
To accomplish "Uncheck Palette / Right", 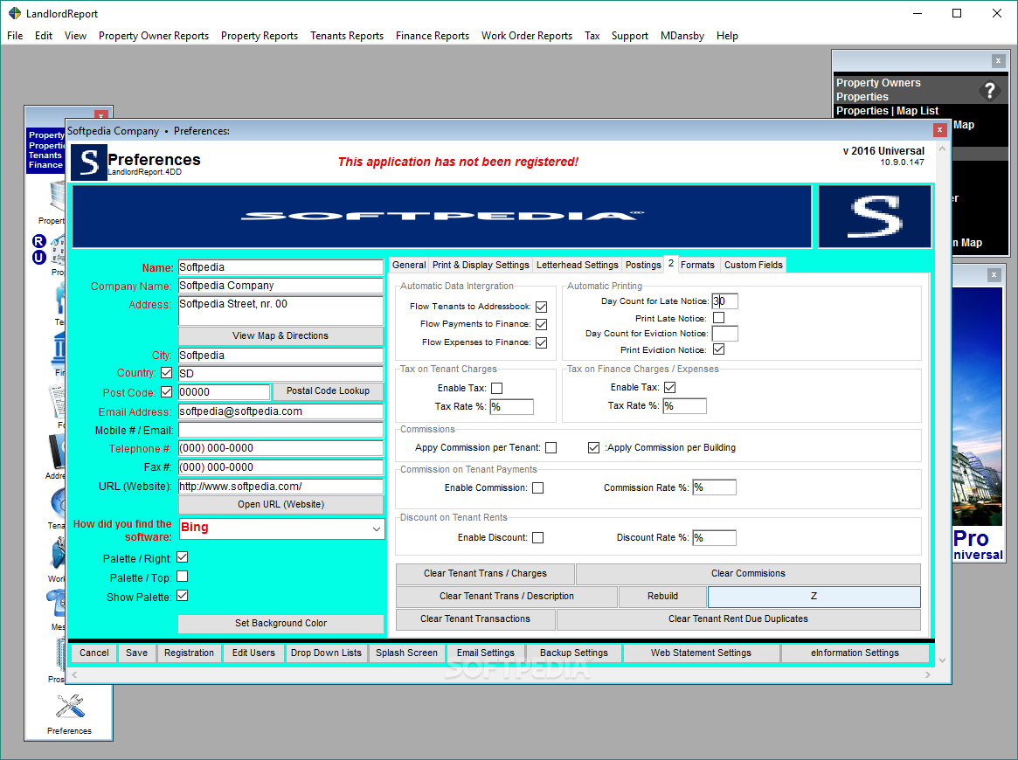I will click(x=183, y=557).
